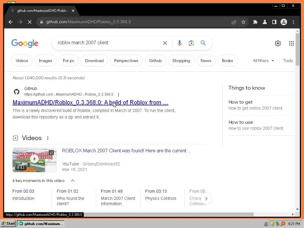Select the Books filter chip
This screenshot has width=304, height=228.
[227, 61]
